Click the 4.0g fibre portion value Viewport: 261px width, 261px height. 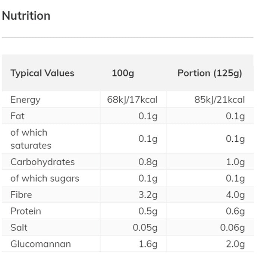click(235, 195)
